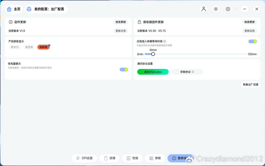Open the hexagon settings icon
265x166 pixels.
(228, 9)
